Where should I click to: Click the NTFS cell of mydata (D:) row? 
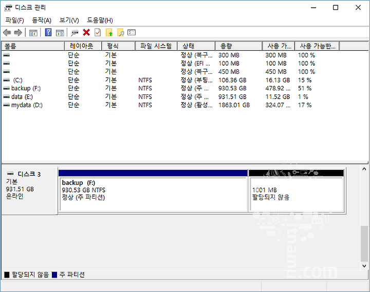pyautogui.click(x=145, y=105)
